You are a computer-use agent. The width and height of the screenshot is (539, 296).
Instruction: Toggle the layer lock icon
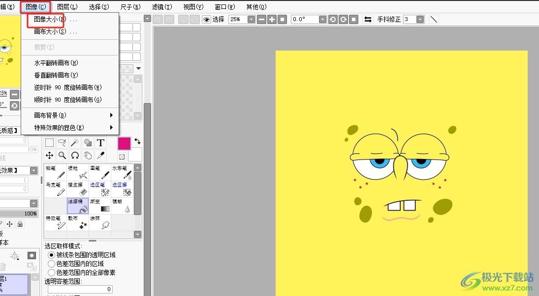(x=20, y=224)
